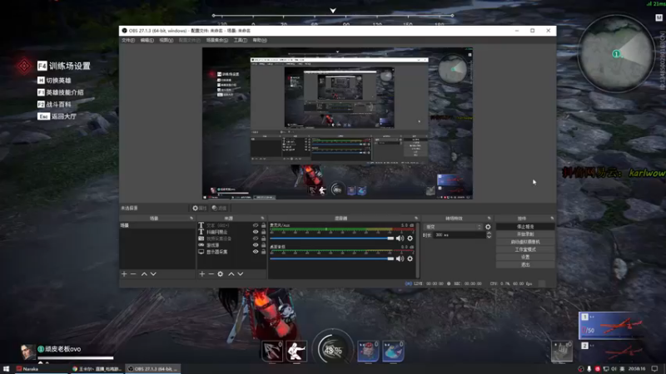Toggle visibility eye for 显示器采集 source
666x374 pixels.
[256, 252]
